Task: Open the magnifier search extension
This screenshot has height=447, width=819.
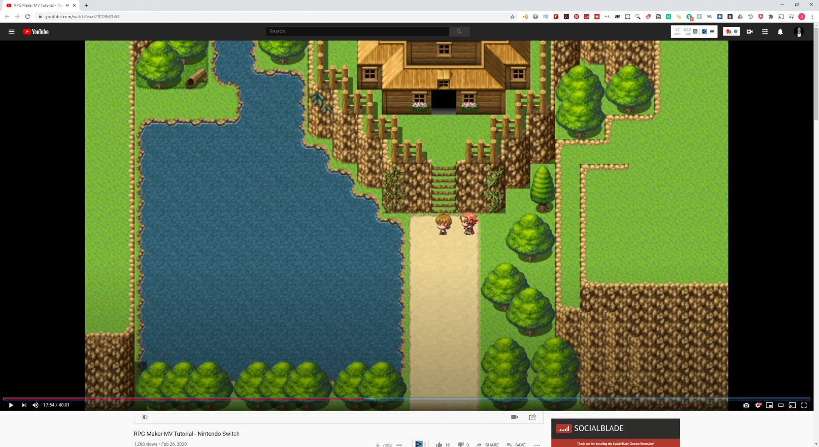Action: 638,16
